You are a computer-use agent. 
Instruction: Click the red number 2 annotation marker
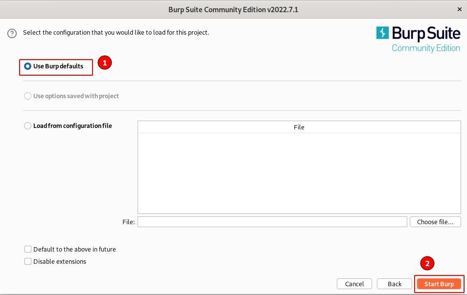click(x=427, y=264)
